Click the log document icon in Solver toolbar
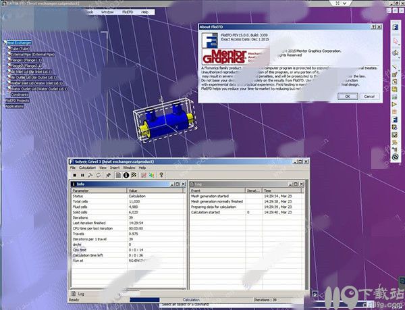 pyautogui.click(x=118, y=175)
